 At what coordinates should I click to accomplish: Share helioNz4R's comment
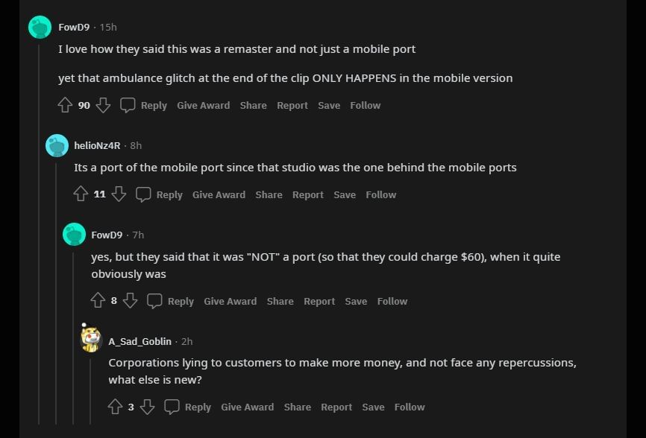pos(269,195)
